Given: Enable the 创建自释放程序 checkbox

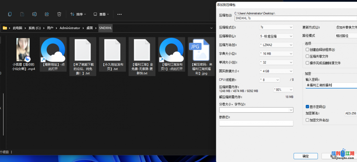Looking at the screenshot, I should (x=307, y=50).
